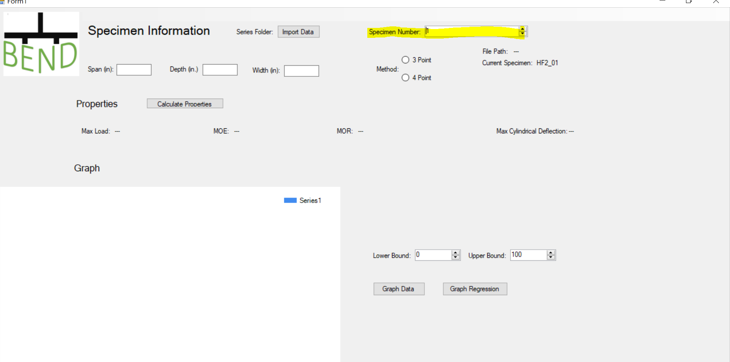The image size is (730, 362).
Task: Decrease Upper Bound with down arrow
Action: pos(551,257)
